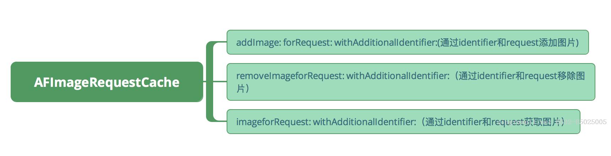Click the top branch line into the addImage node

click(x=220, y=42)
